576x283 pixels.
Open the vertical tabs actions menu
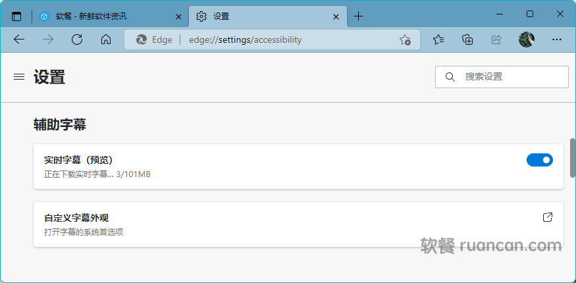point(16,16)
